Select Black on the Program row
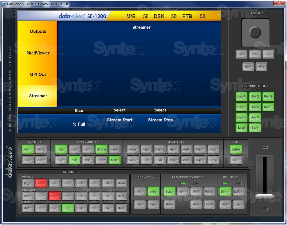This screenshot has height=225, width=287. [x=28, y=196]
